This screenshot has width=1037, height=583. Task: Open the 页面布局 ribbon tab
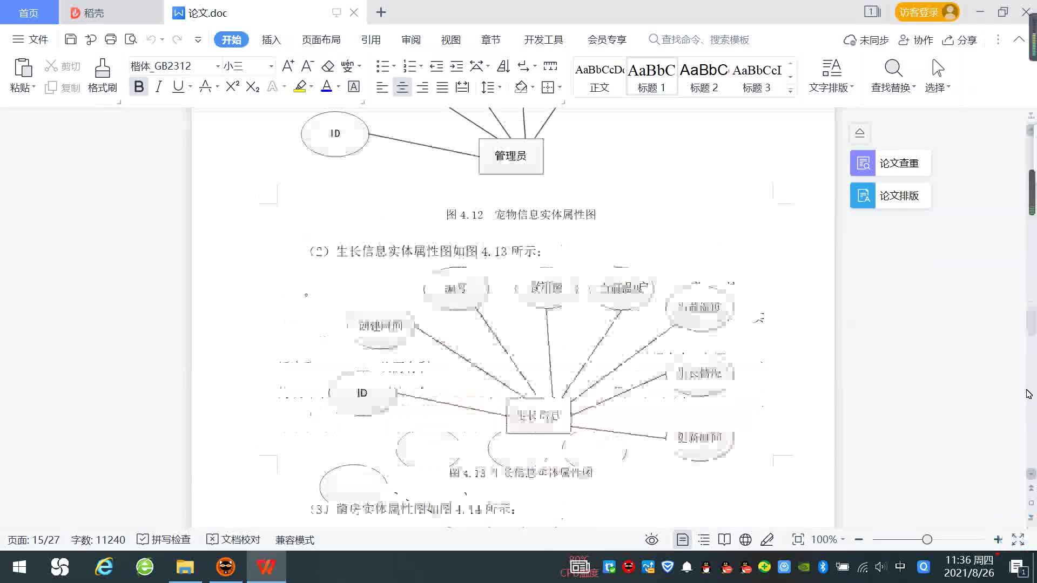tap(321, 39)
